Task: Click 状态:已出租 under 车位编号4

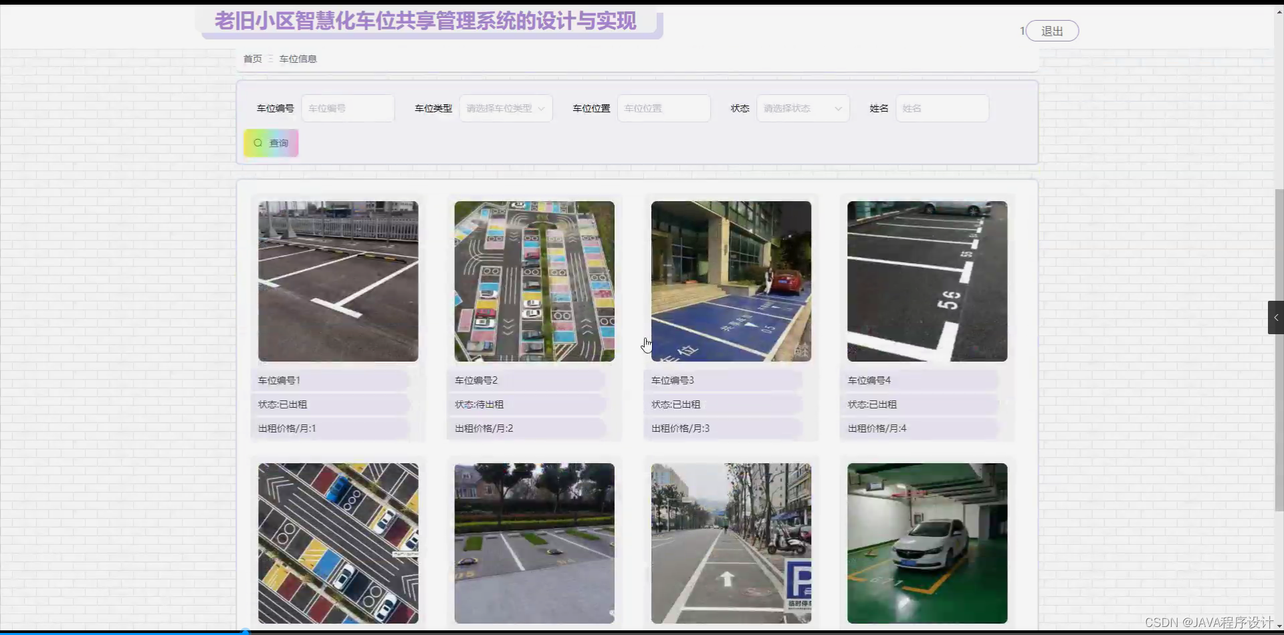Action: pos(873,404)
